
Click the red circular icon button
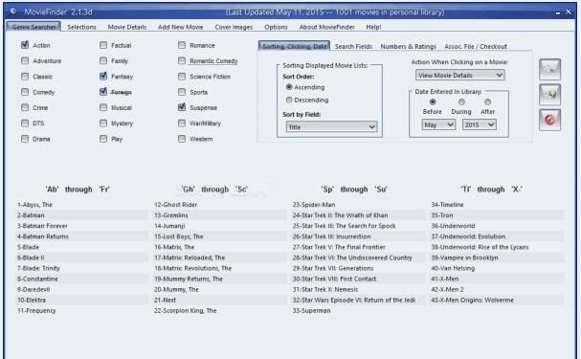click(549, 120)
